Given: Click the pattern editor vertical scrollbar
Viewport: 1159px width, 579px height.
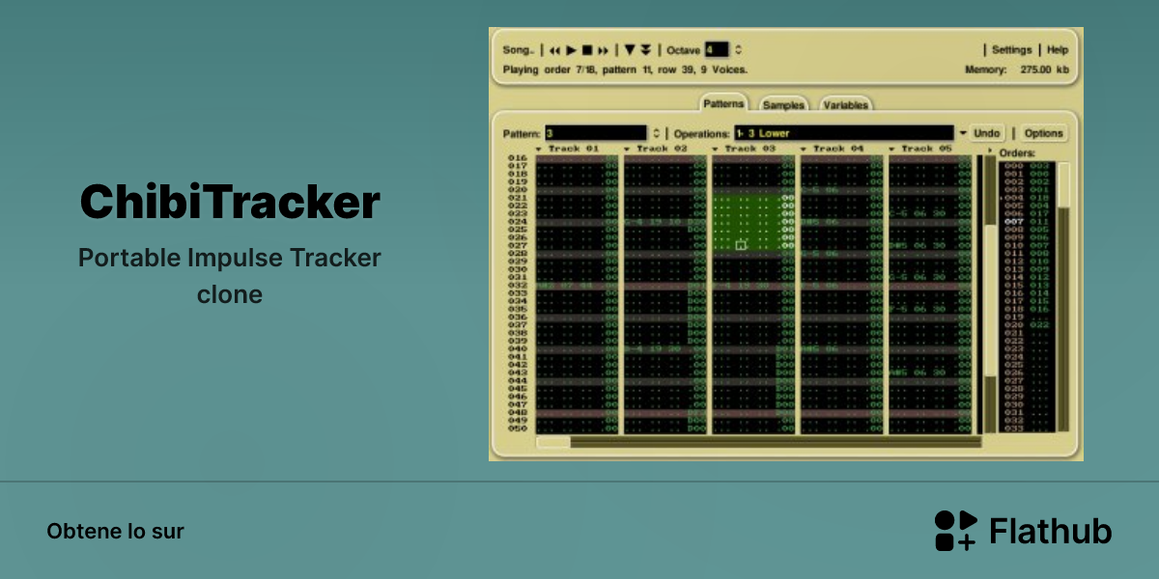Looking at the screenshot, I should click(x=990, y=294).
